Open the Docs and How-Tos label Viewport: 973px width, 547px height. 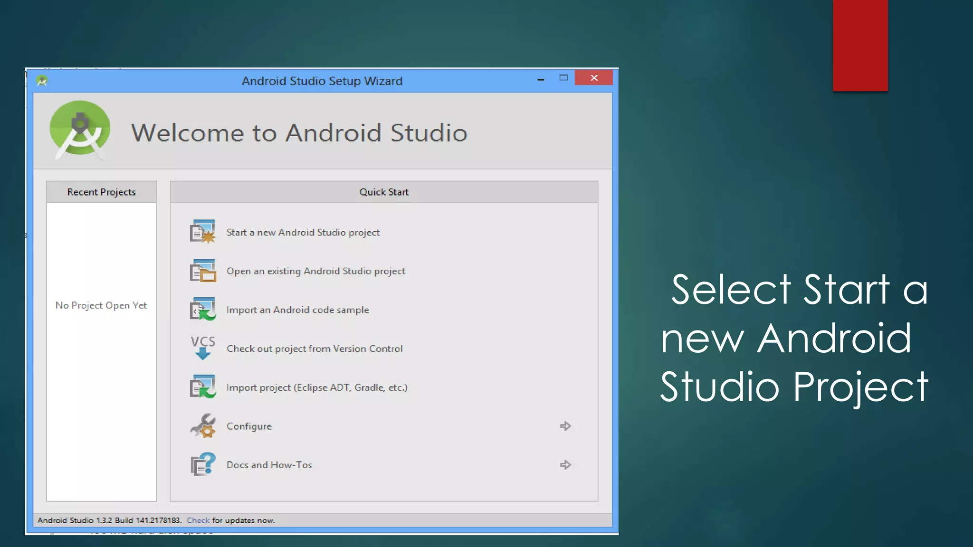[x=269, y=465]
